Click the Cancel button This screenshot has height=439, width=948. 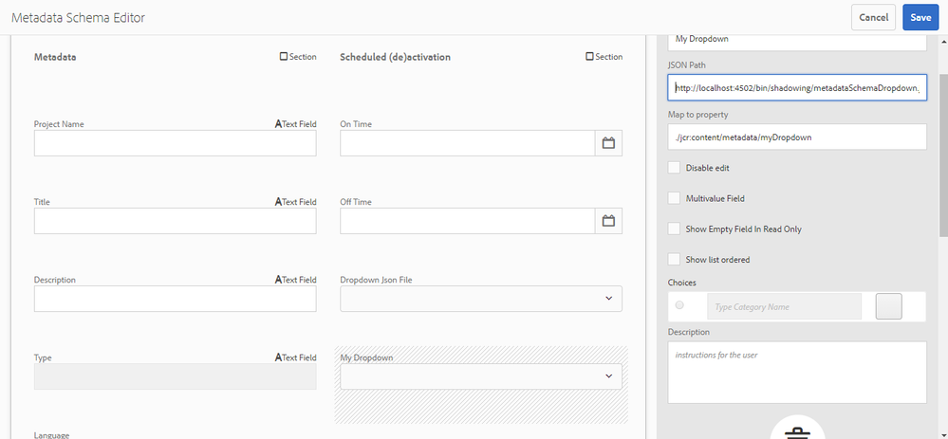click(x=873, y=17)
